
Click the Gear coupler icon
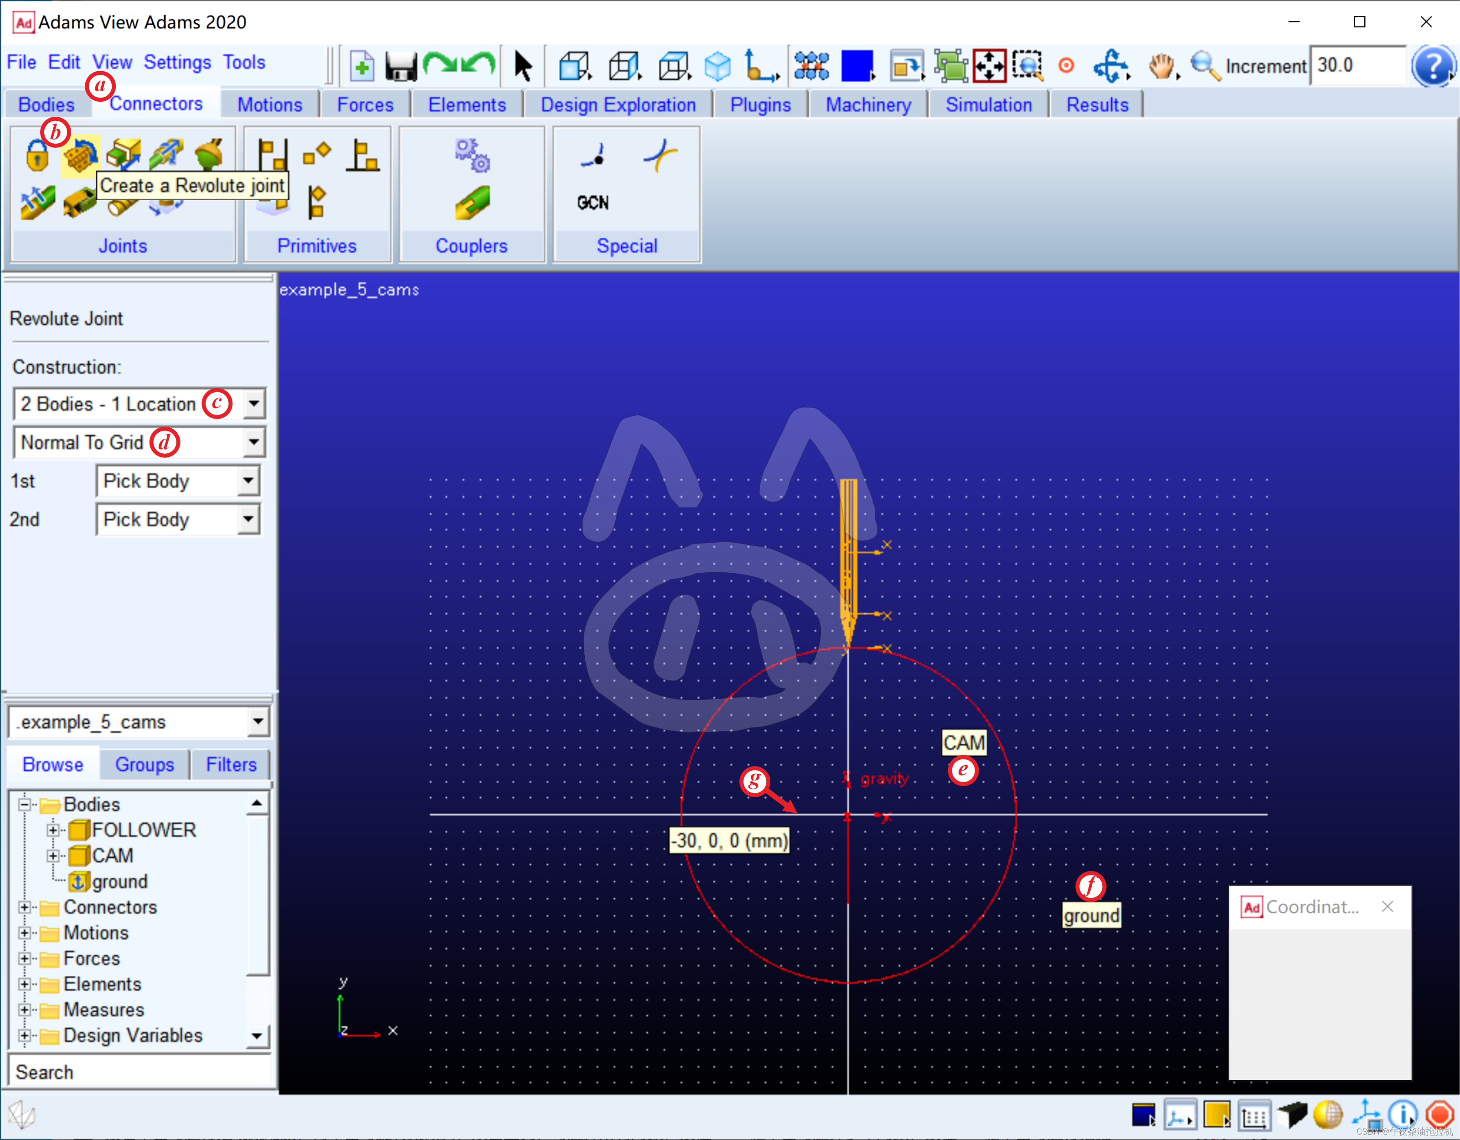pos(472,155)
